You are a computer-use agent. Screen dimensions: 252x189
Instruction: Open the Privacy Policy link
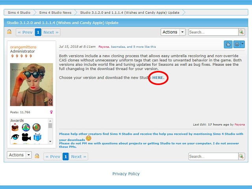click(x=126, y=174)
